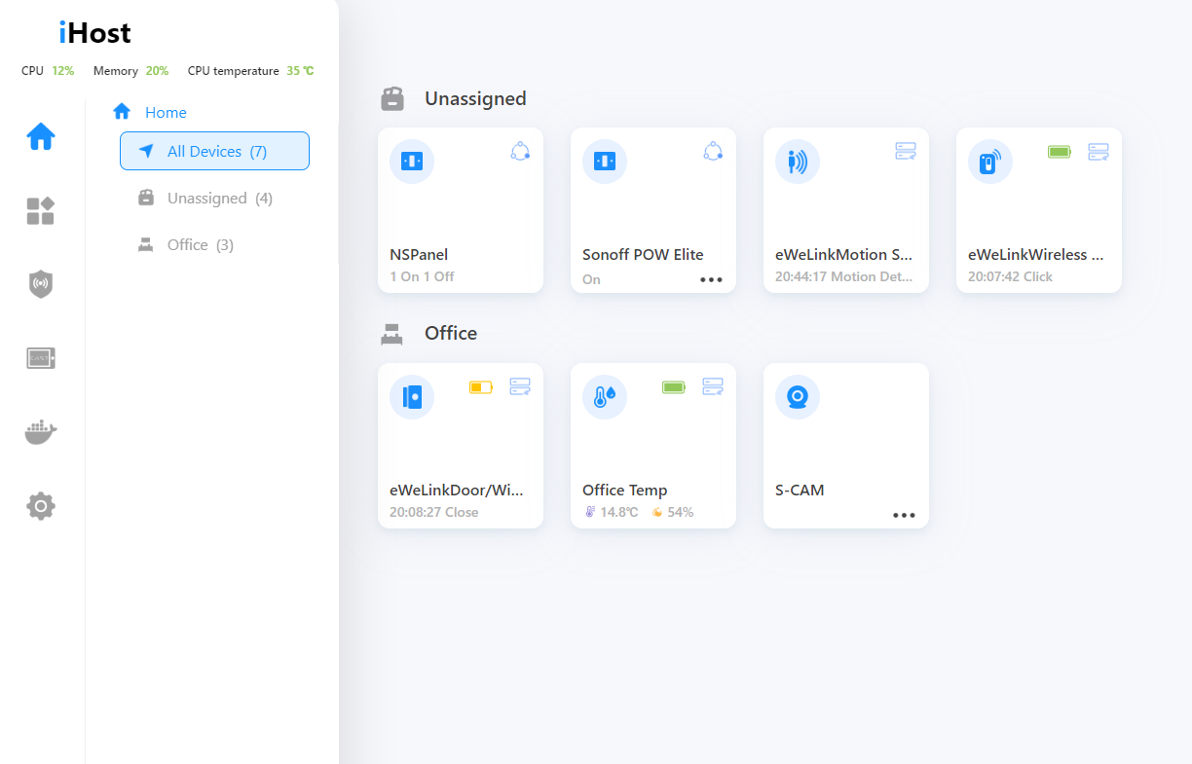Click the hub icon on eWeLinkMotion card
Screen dimensions: 1192x764
click(906, 151)
